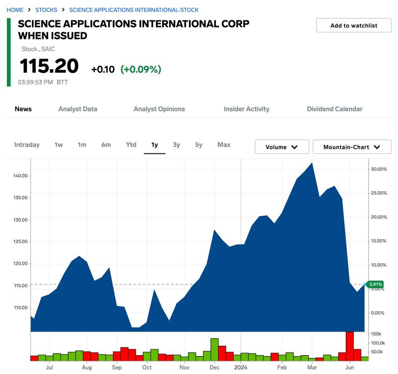
Task: Click the chart peak near Mar
Action: pos(312,163)
